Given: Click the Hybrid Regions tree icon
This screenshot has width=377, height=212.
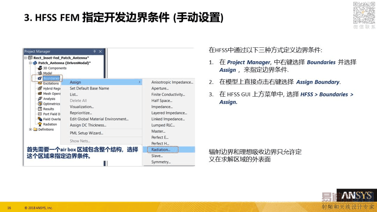Looking at the screenshot, I should [40, 88].
